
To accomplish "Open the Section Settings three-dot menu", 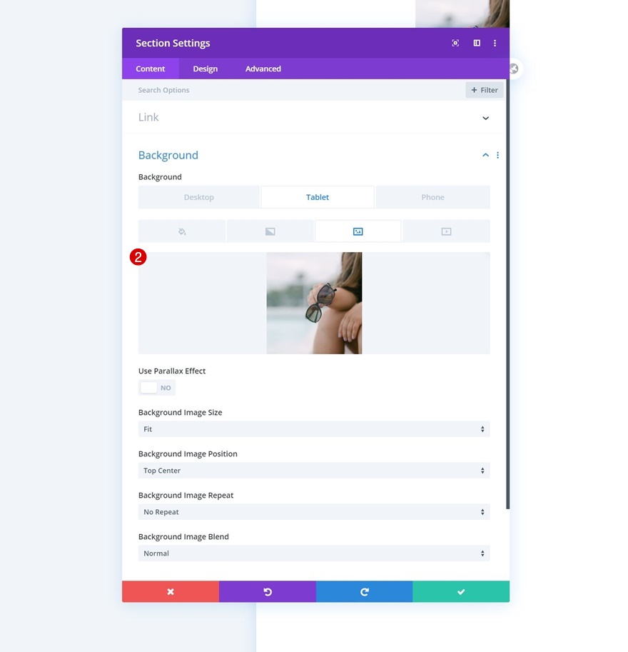I will (495, 43).
